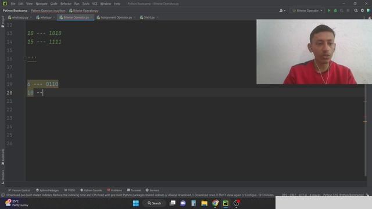Click line 13 text '10 --- 1010'
Image resolution: width=372 pixels, height=209 pixels.
click(x=44, y=33)
